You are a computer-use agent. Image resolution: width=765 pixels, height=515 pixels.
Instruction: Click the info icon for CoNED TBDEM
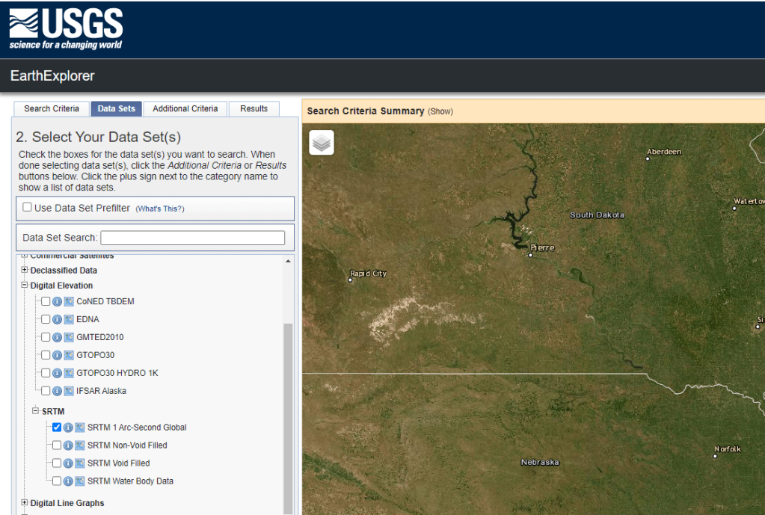pyautogui.click(x=58, y=301)
